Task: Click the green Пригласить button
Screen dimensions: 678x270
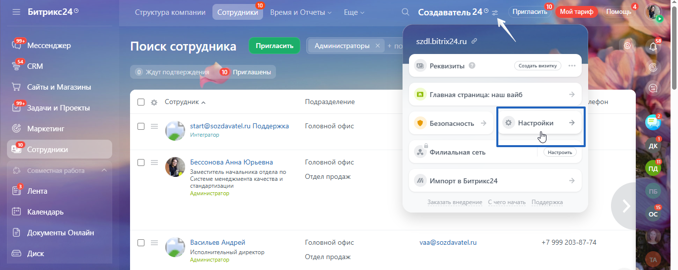Action: point(274,46)
